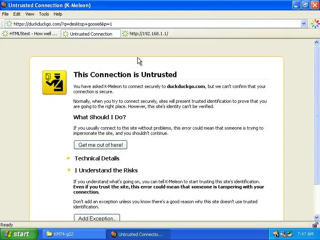Click the Untrusted Connection taskbar button

click(138, 234)
